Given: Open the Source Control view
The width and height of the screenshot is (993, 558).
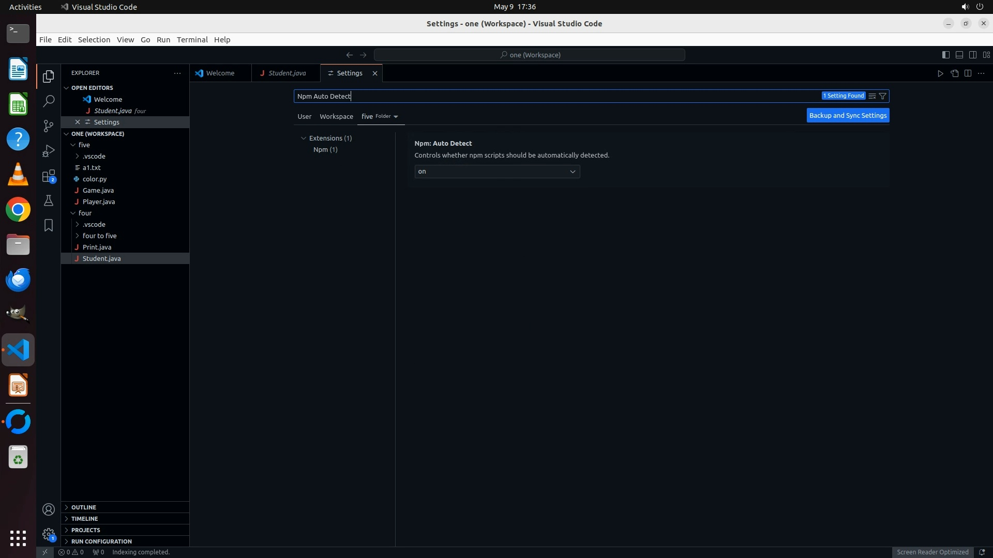Looking at the screenshot, I should pyautogui.click(x=49, y=126).
